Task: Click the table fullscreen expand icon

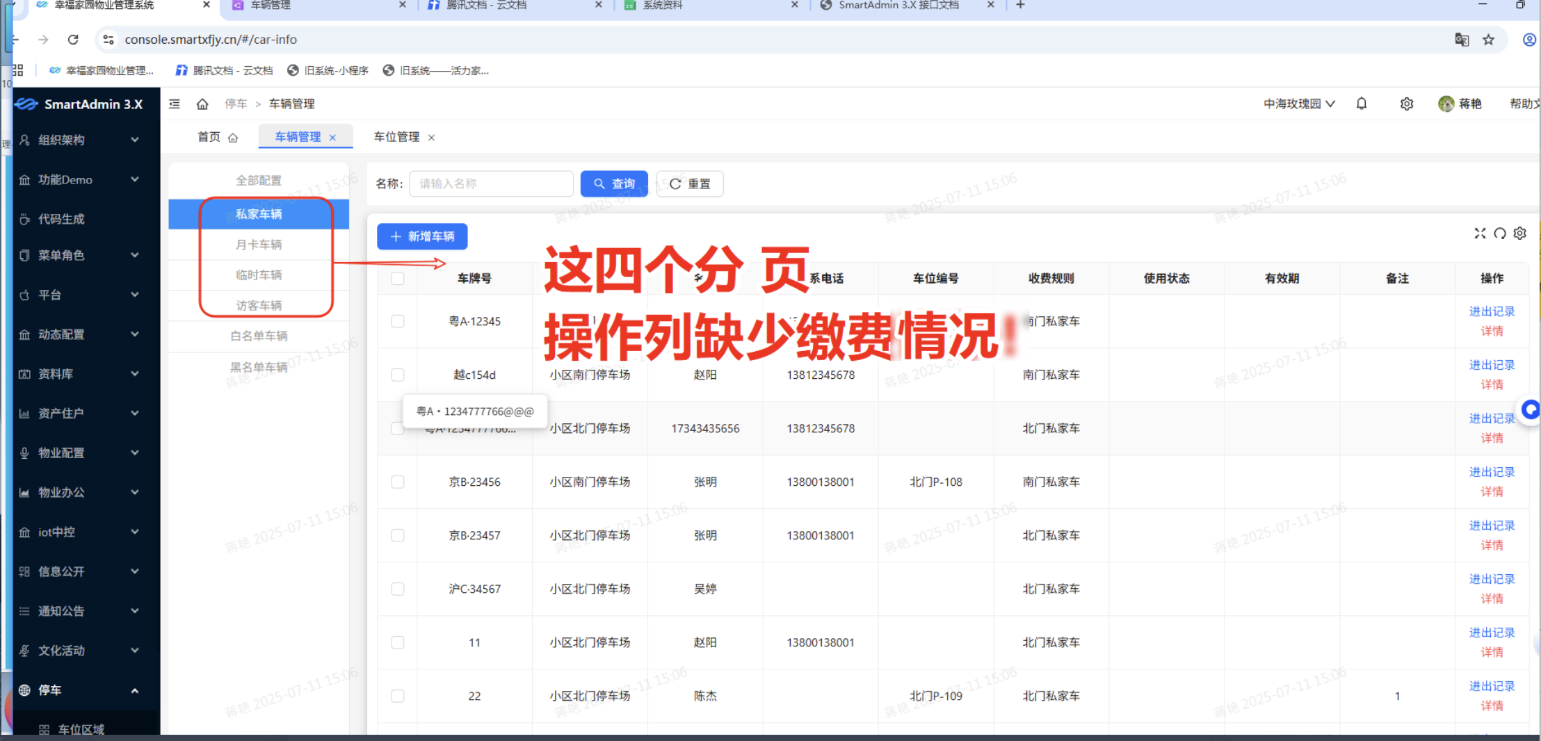Action: [x=1479, y=234]
